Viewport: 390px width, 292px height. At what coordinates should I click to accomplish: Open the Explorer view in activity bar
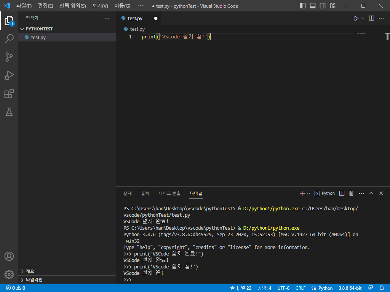pyautogui.click(x=9, y=21)
